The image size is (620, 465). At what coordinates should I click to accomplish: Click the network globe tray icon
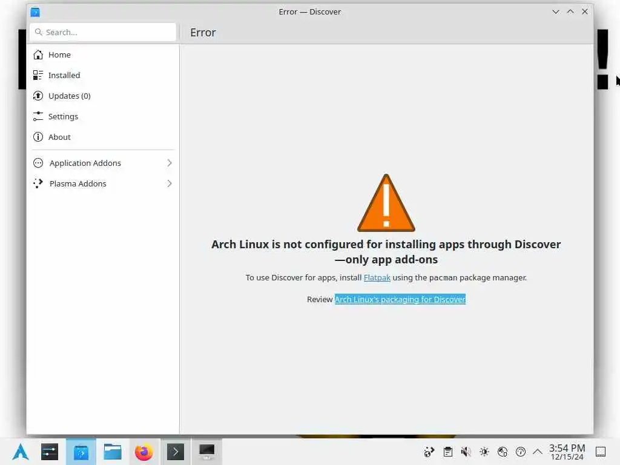[x=503, y=452]
